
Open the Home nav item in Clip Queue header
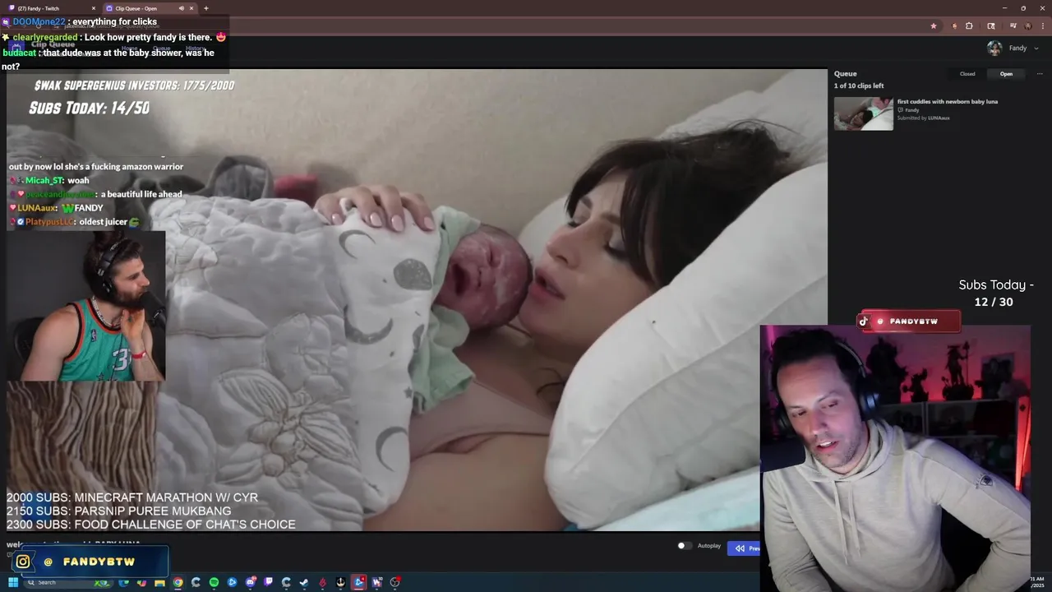click(x=129, y=49)
